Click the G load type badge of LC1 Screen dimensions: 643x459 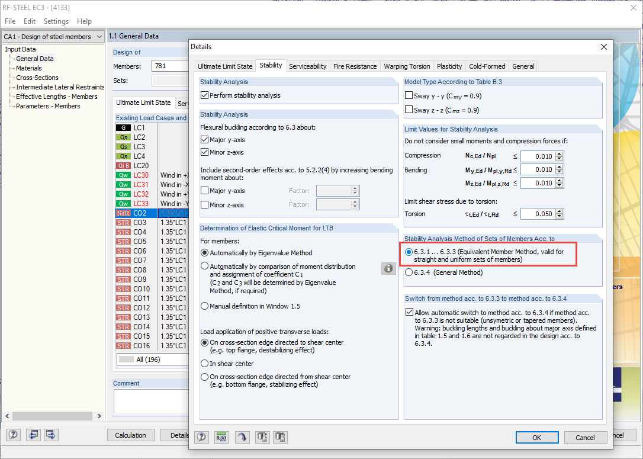[x=123, y=128]
